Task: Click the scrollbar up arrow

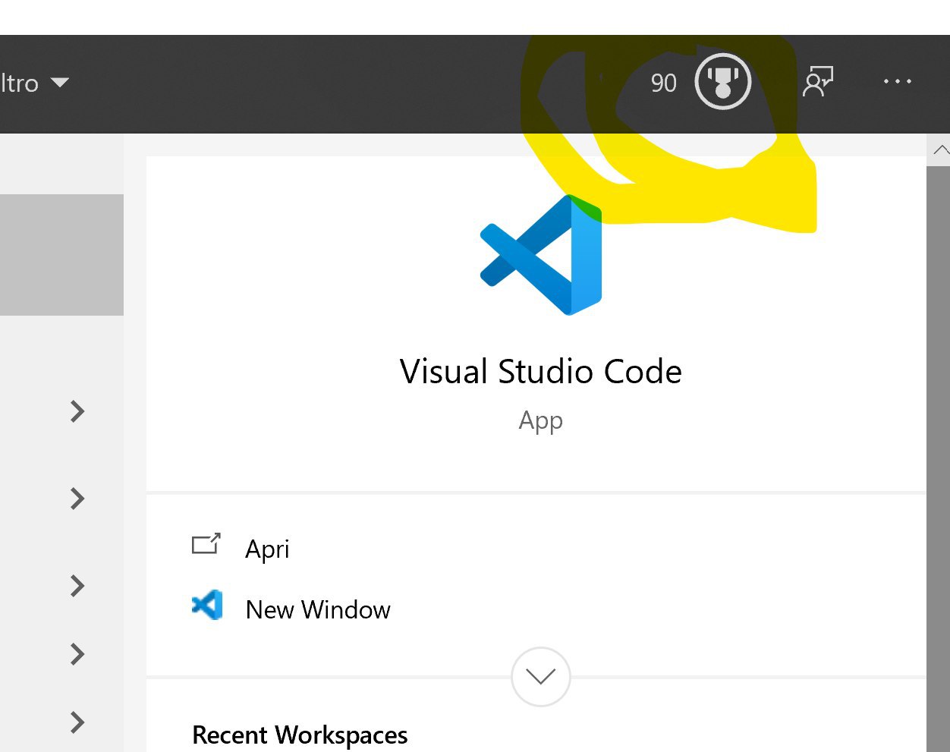Action: point(940,149)
